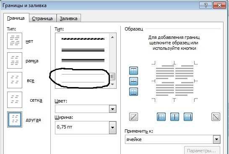
Task: Click the line style list scroll down arrow
Action: [x=112, y=84]
